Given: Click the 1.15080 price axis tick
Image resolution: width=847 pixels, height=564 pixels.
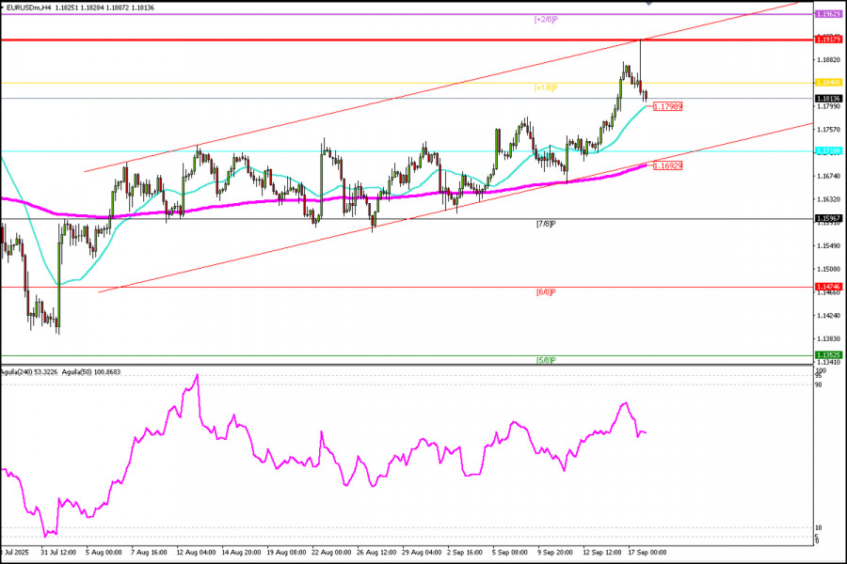Looking at the screenshot, I should pos(829,269).
